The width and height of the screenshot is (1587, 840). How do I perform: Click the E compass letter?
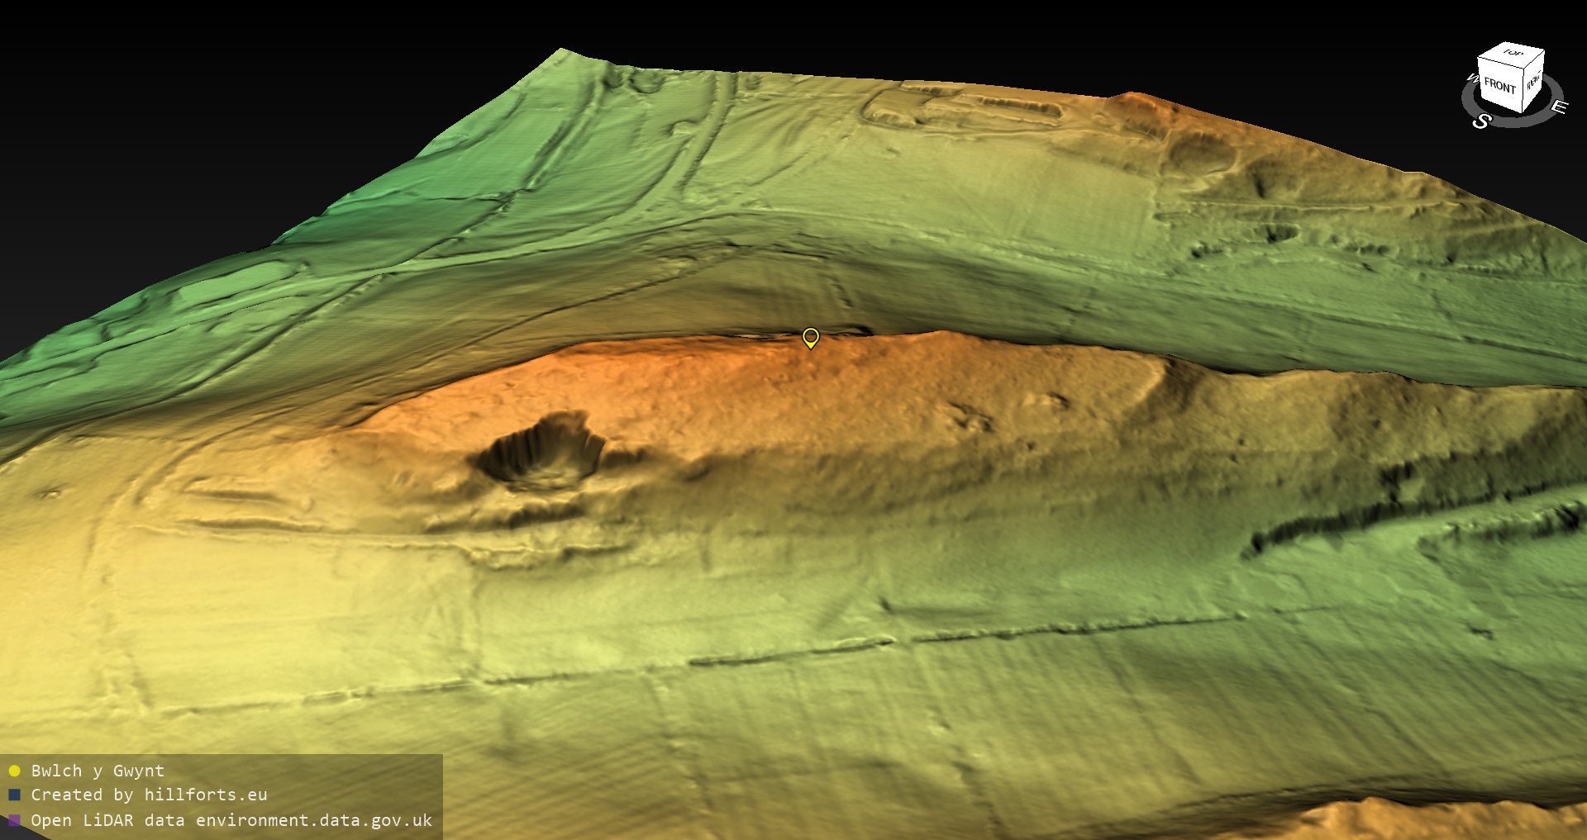pos(1558,107)
